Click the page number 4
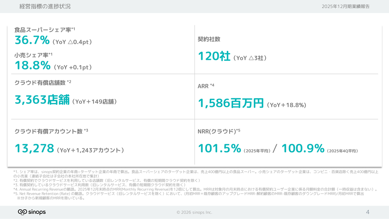Screen dimensions: 389x219 point(368,212)
